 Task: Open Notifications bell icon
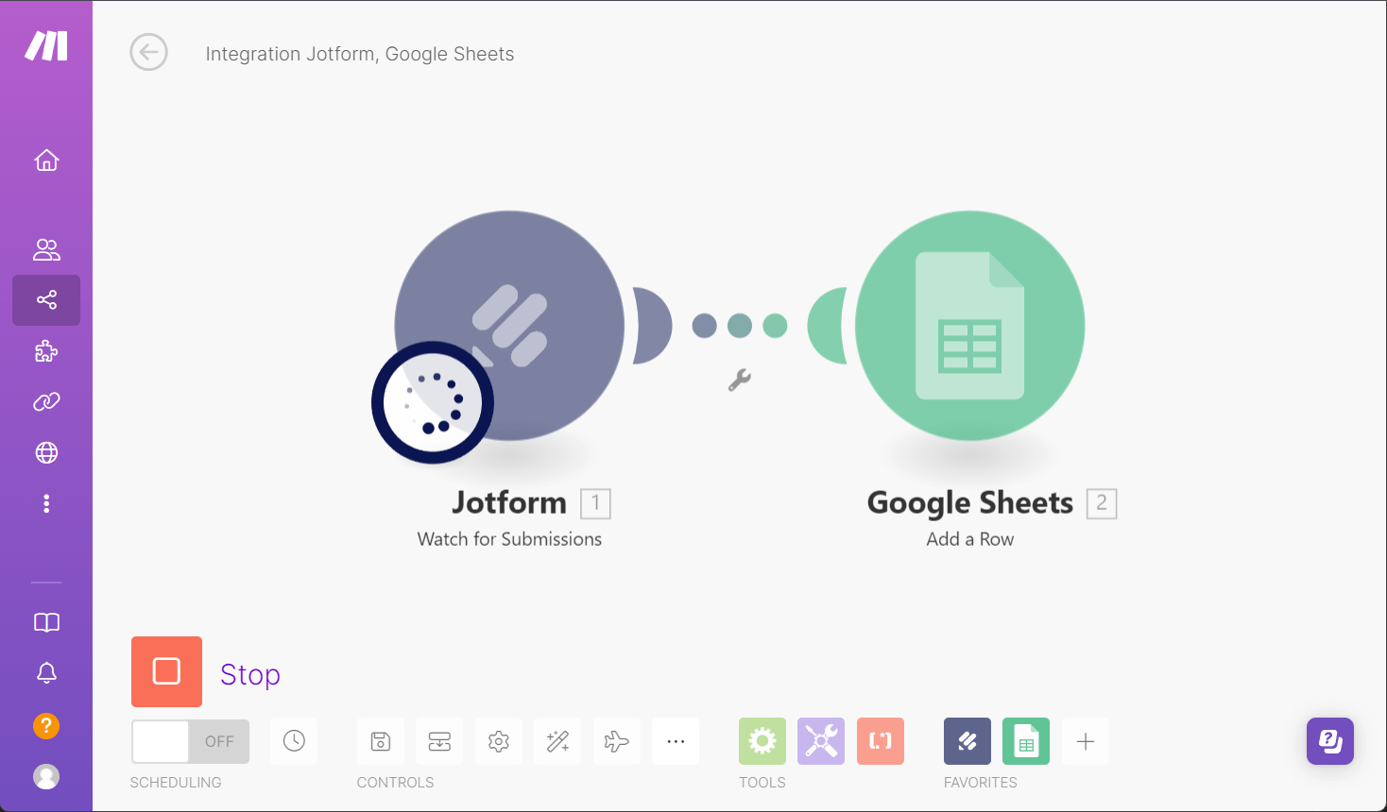tap(46, 672)
